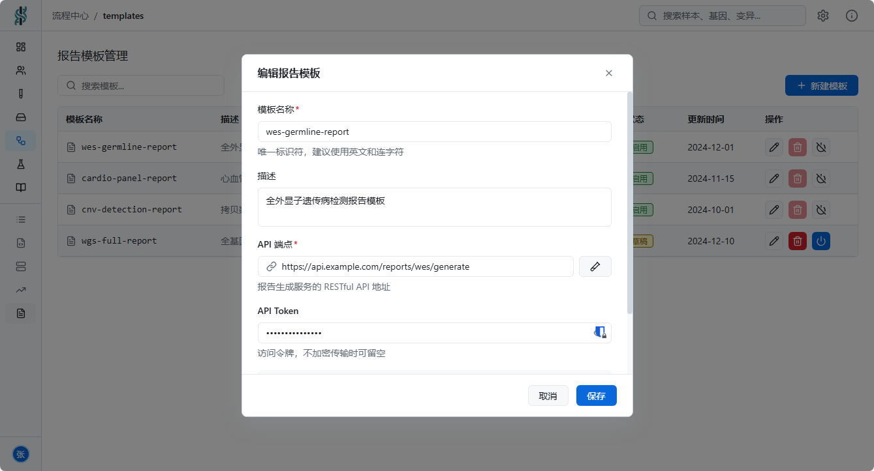Click the templates breadcrumb
The image size is (874, 471).
[123, 16]
